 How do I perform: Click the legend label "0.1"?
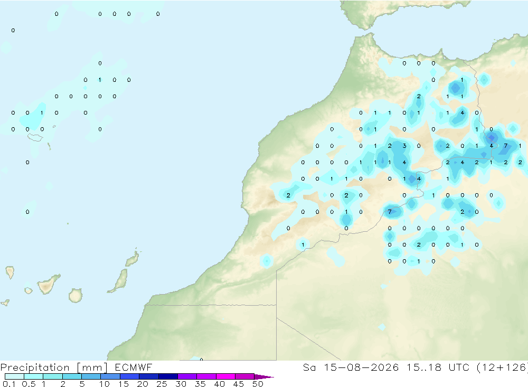(x=9, y=384)
